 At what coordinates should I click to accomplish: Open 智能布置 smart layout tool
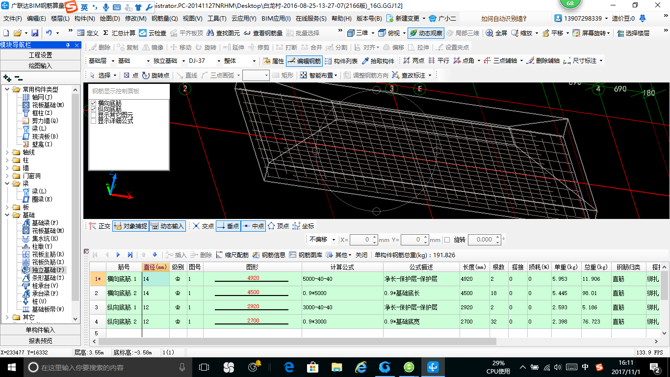pos(319,75)
